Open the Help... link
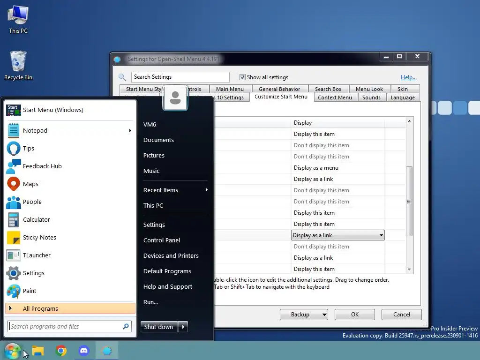 click(x=408, y=77)
